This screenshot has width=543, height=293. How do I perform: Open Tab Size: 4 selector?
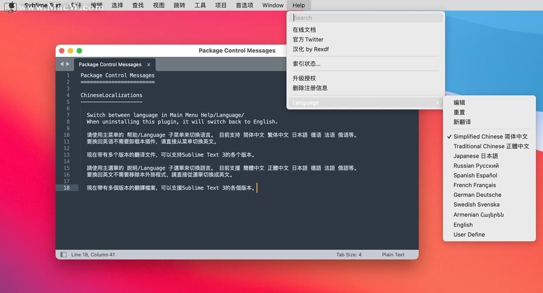pos(349,254)
